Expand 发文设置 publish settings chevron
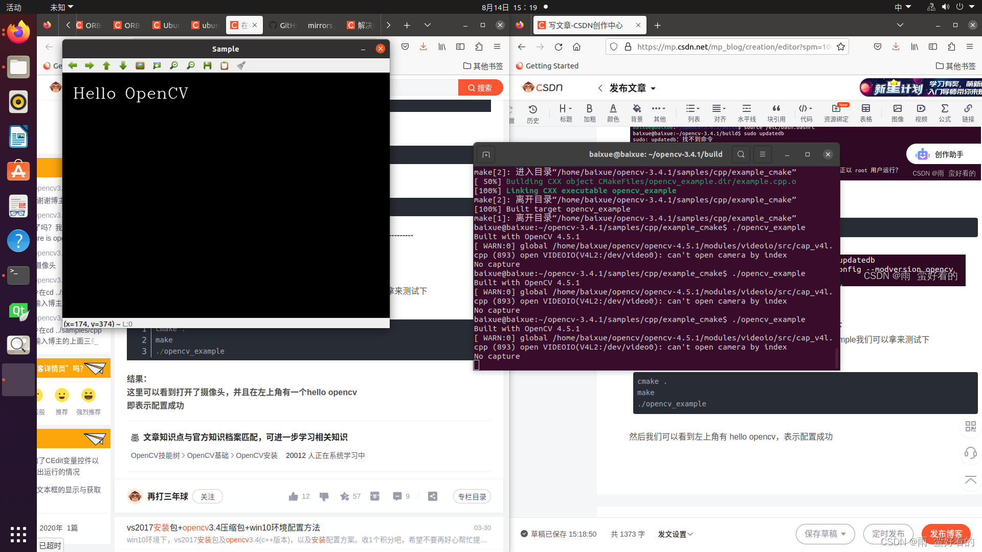 tap(690, 534)
